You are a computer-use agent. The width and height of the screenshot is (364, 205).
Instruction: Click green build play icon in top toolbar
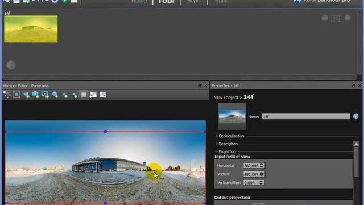point(64,1)
